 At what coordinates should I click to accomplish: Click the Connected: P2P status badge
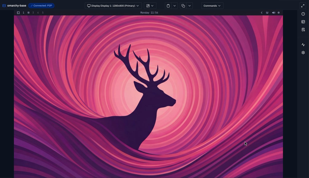(x=41, y=6)
